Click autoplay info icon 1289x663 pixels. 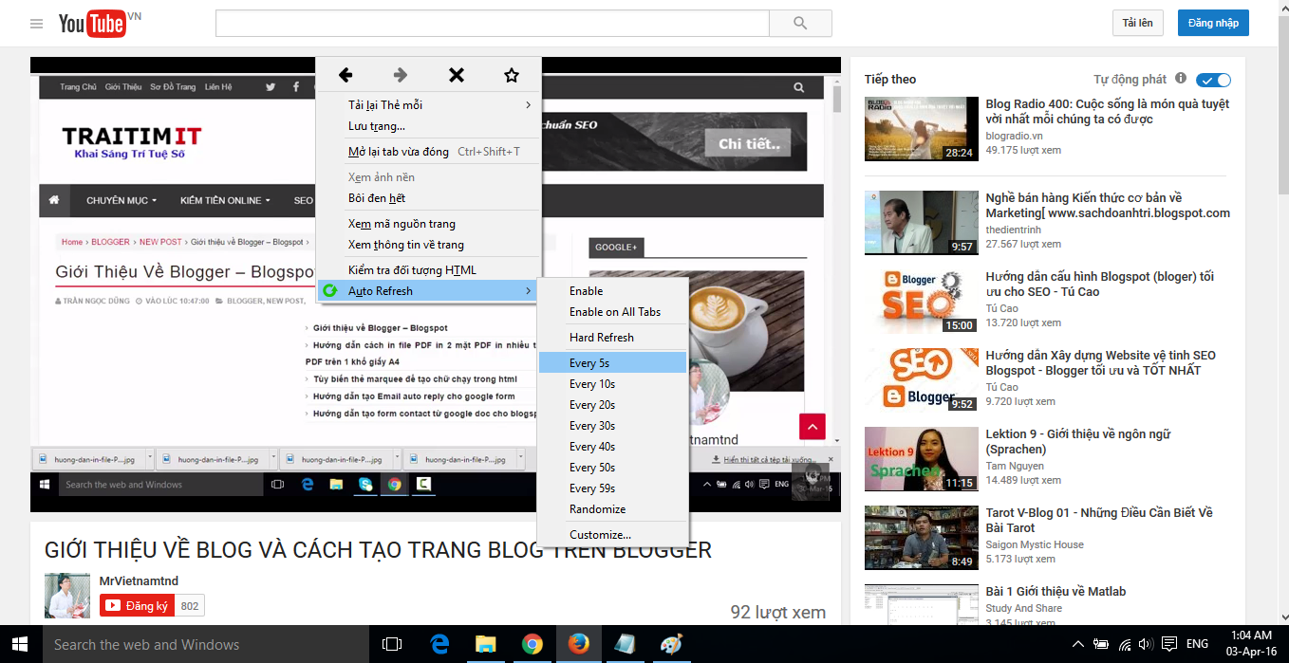tap(1181, 79)
